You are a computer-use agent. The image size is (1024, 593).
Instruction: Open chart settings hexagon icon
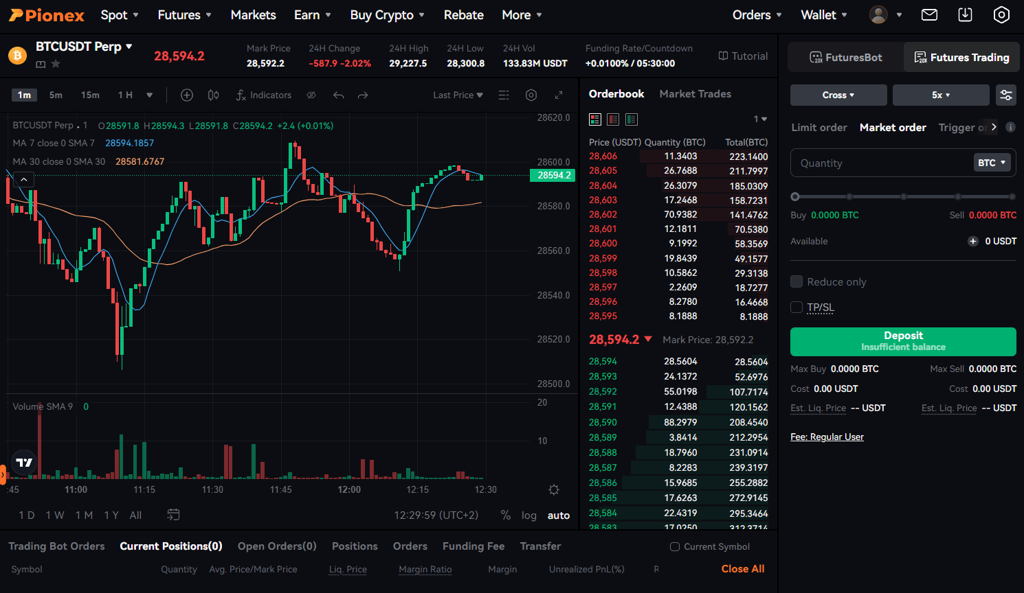coord(531,95)
